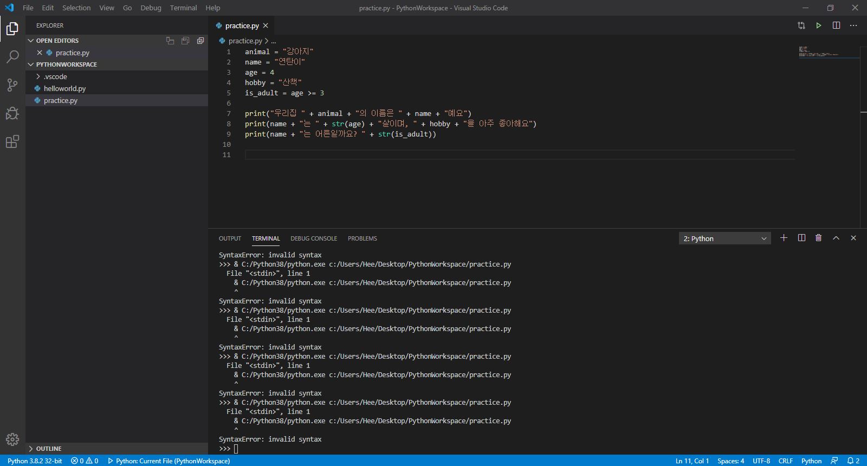Viewport: 867px width, 466px height.
Task: Open the feedback icon in status bar
Action: [834, 461]
